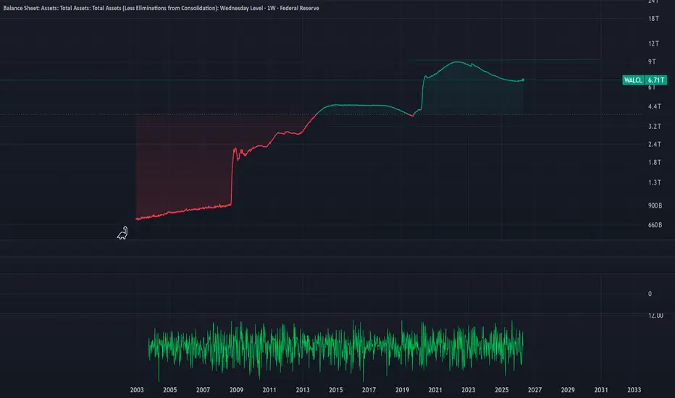Screen dimensions: 675x398
Task: Click the 2005 label on time axis
Action: click(170, 390)
